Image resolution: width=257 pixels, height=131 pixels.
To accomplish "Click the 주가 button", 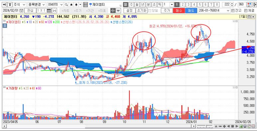I will [167, 11].
